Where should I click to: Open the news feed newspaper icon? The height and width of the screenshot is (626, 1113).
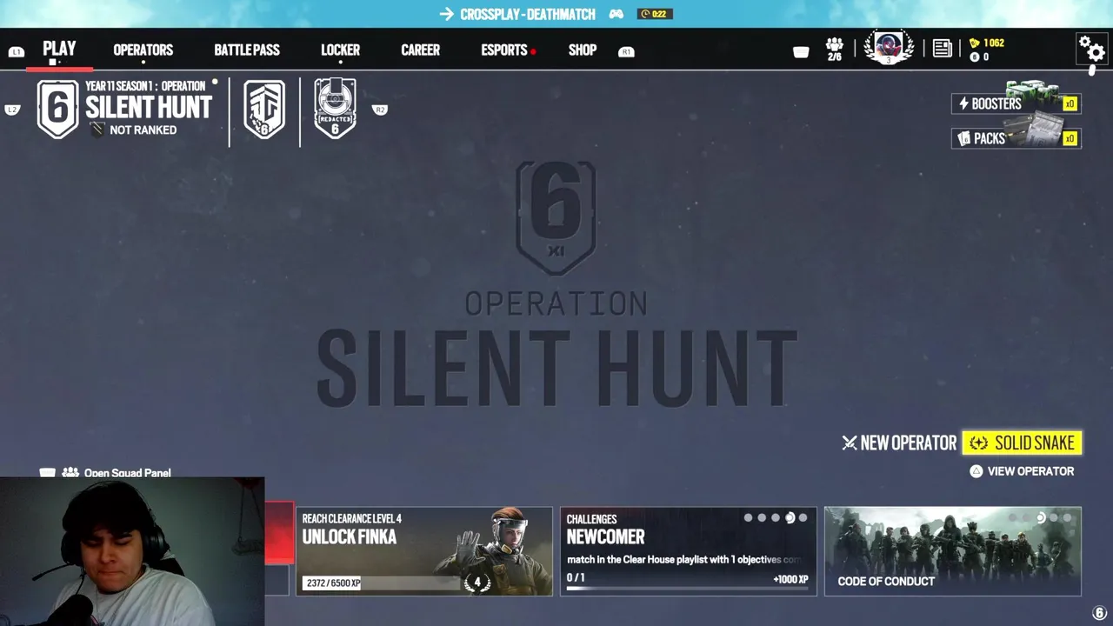942,49
